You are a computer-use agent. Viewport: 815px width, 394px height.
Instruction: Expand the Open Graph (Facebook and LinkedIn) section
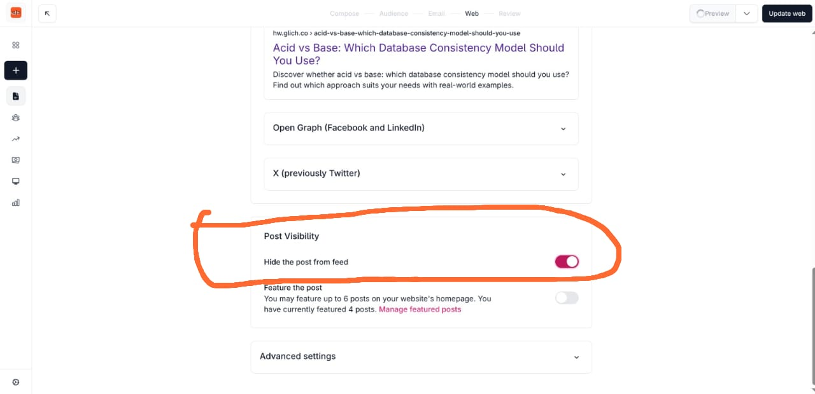[421, 128]
